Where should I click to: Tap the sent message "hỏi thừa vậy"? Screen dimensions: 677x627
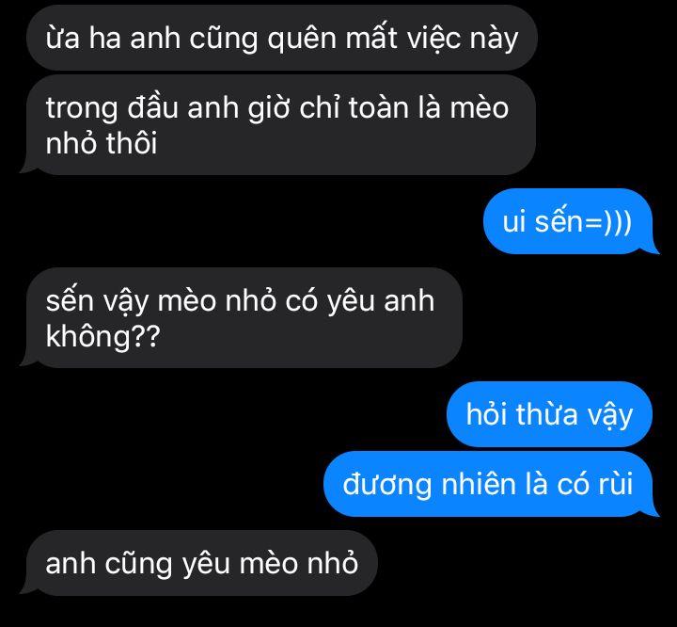(x=549, y=414)
